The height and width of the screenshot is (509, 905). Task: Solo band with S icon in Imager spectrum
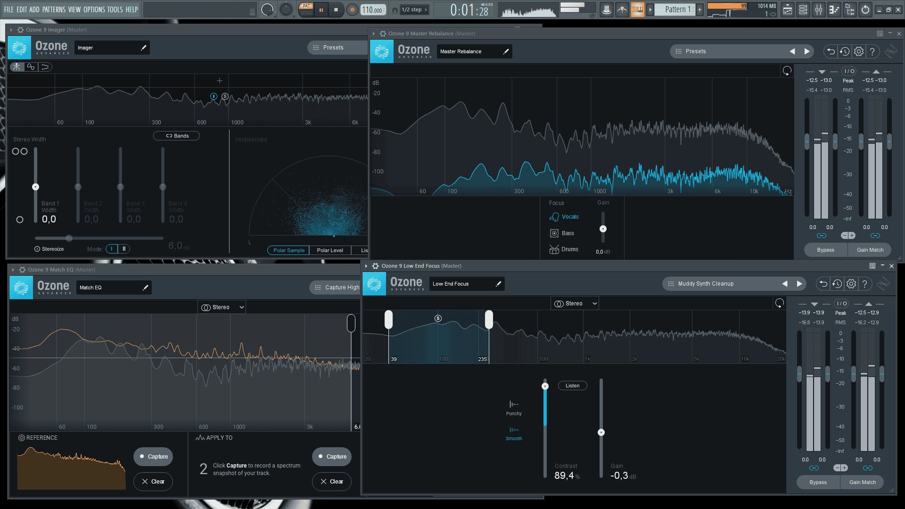coord(225,97)
